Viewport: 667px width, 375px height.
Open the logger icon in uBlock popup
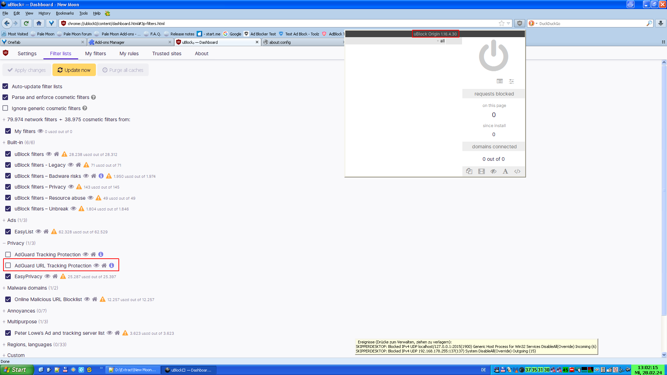500,81
